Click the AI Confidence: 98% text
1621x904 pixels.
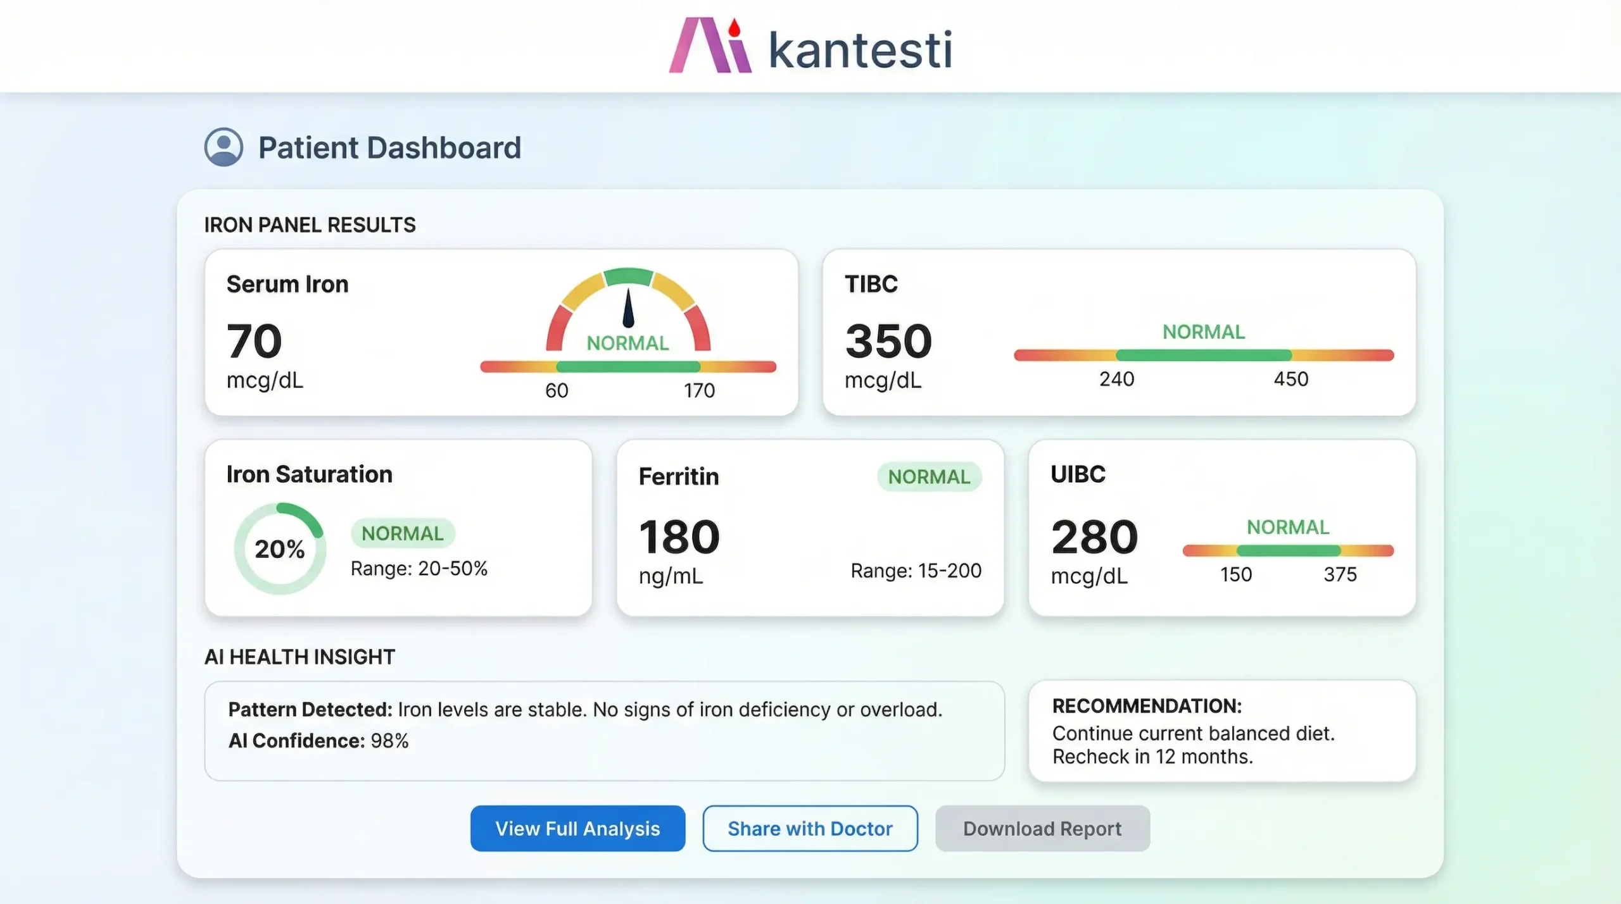tap(319, 741)
